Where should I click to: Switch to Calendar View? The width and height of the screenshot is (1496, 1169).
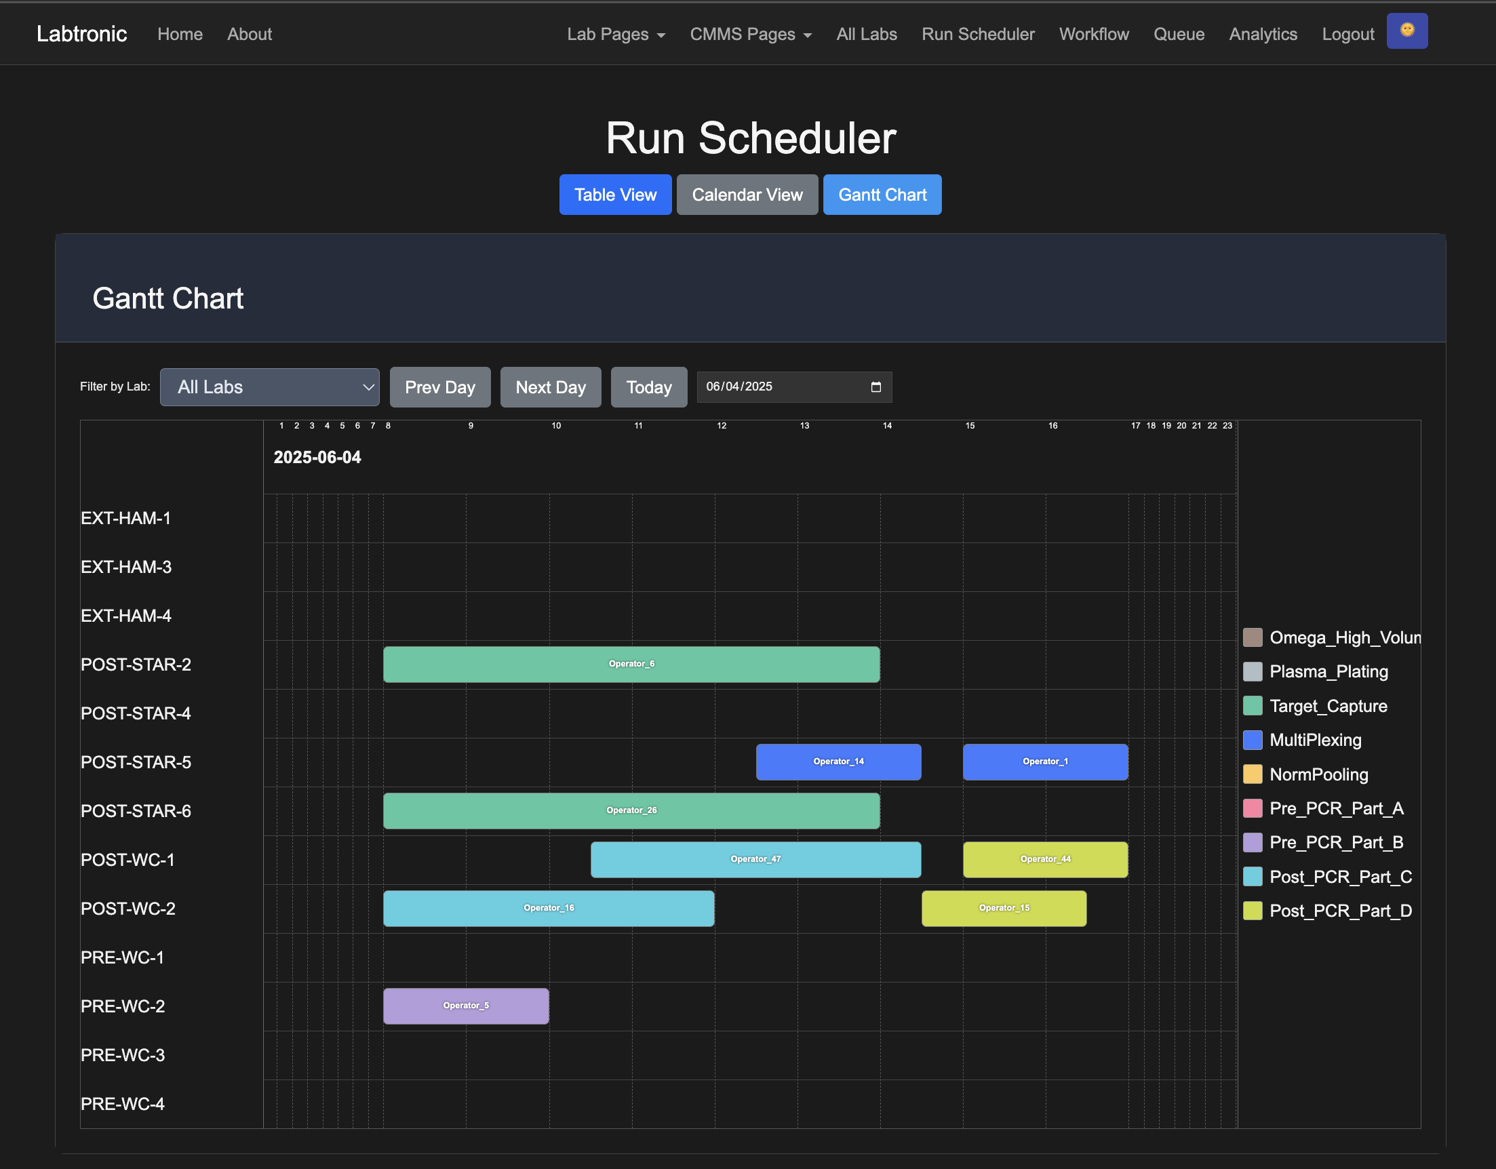pyautogui.click(x=747, y=195)
